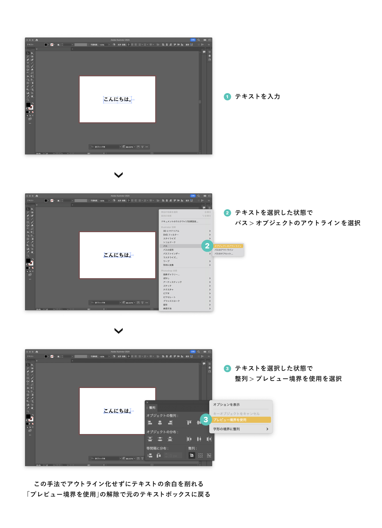Click horizontal distribute left in 整列 panel
Screen dimensions: 382x528
[189, 439]
